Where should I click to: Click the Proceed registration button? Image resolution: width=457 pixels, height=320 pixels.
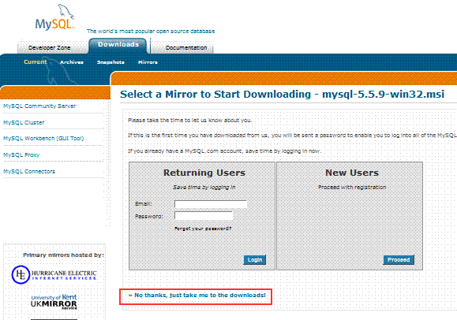(399, 260)
